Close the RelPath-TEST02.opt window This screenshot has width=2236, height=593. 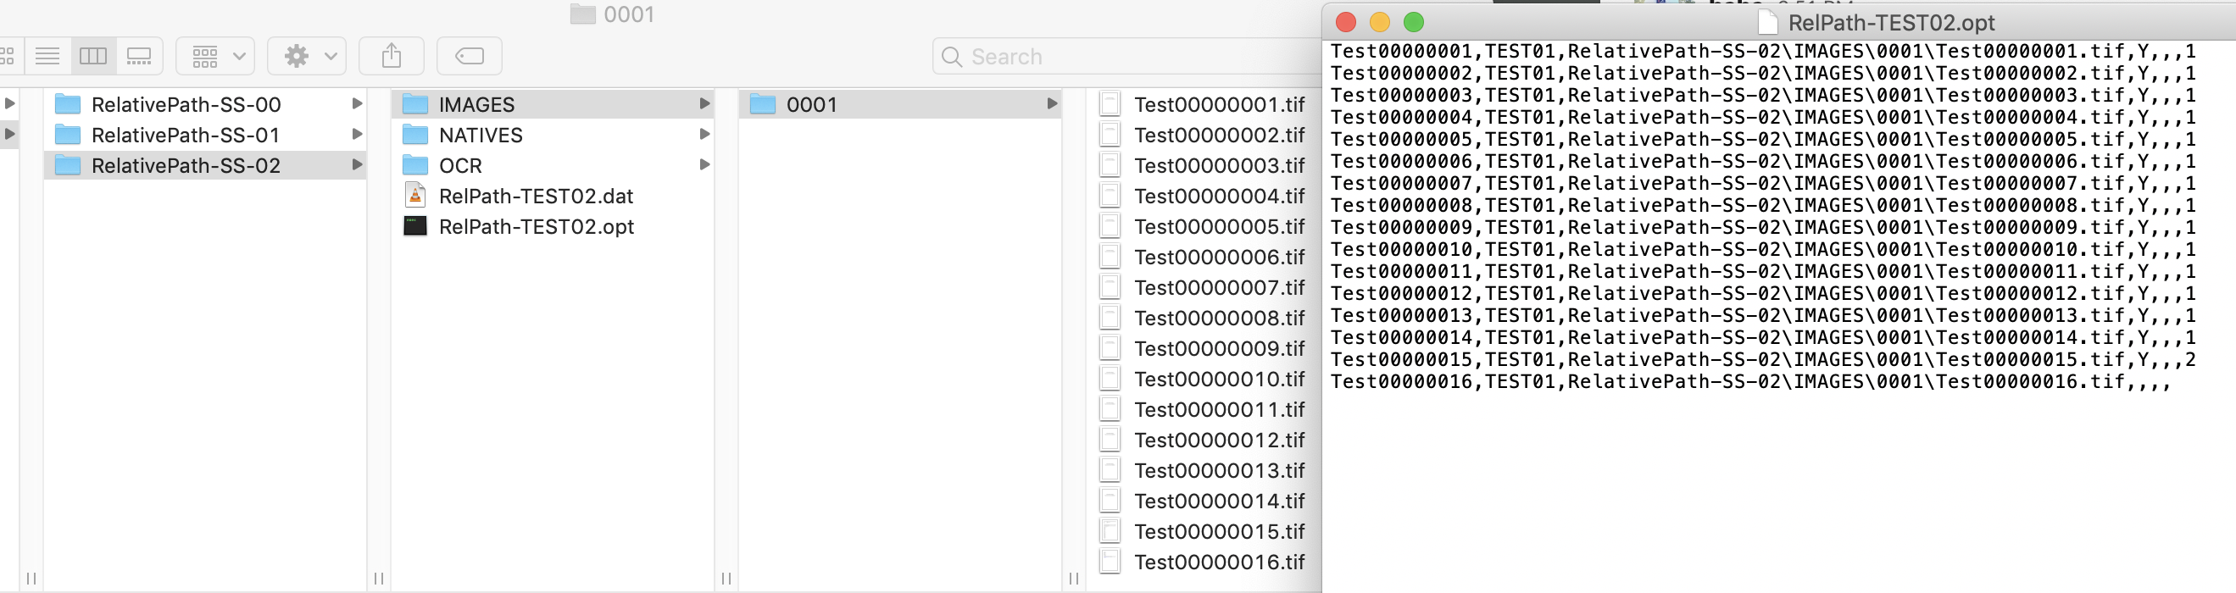(1345, 23)
